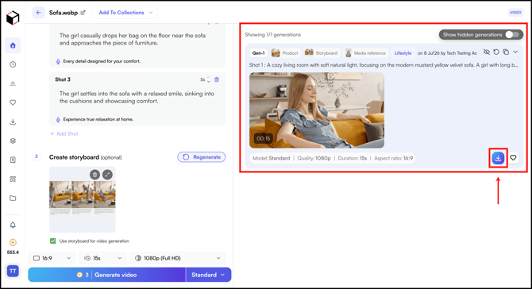This screenshot has height=289, width=532.
Task: Hide Gen-1 generation with eye icon
Action: tap(487, 52)
